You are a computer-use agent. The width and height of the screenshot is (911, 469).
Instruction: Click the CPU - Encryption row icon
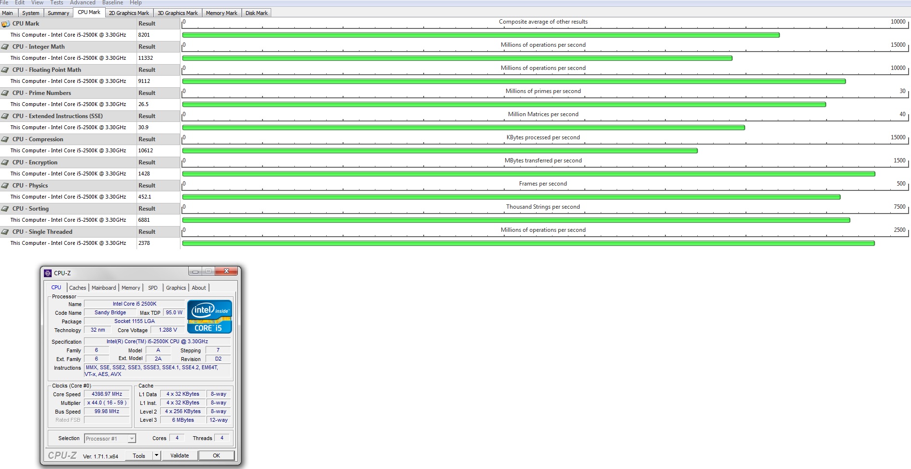coord(5,162)
